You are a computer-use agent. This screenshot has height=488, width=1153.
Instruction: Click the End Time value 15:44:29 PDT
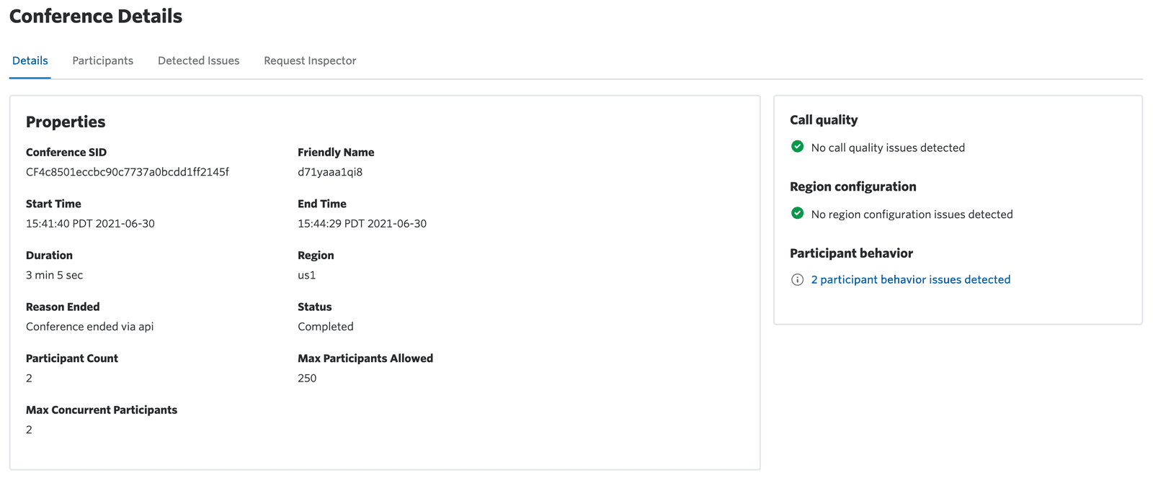[x=362, y=224]
